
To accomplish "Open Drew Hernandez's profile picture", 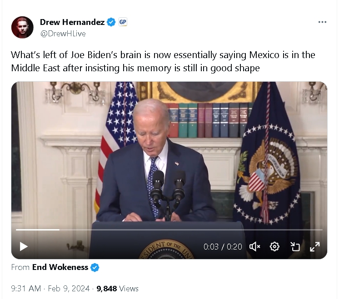I will click(22, 27).
